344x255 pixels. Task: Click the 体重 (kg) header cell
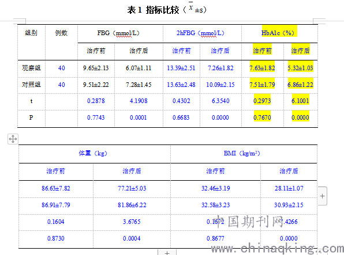click(93, 153)
